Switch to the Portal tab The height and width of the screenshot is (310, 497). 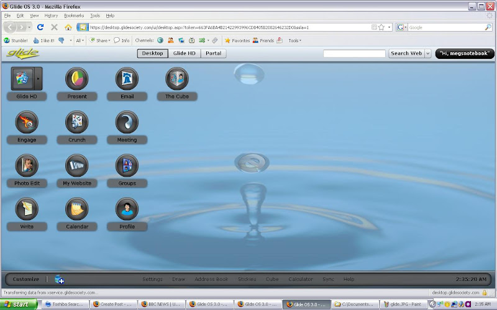point(213,53)
